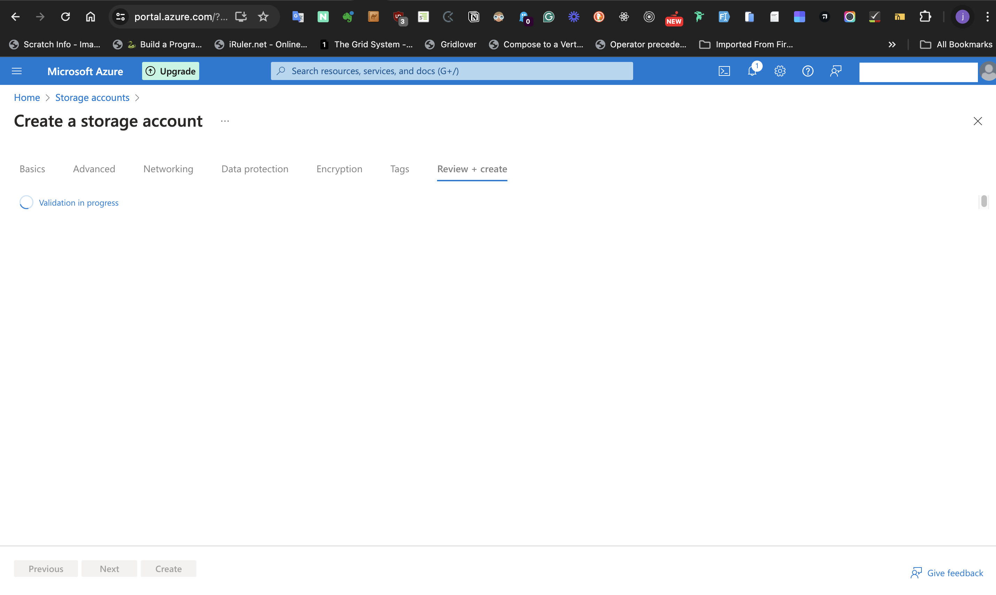Viewport: 996px width, 595px height.
Task: Open the React Developer Tools extension
Action: pyautogui.click(x=624, y=17)
